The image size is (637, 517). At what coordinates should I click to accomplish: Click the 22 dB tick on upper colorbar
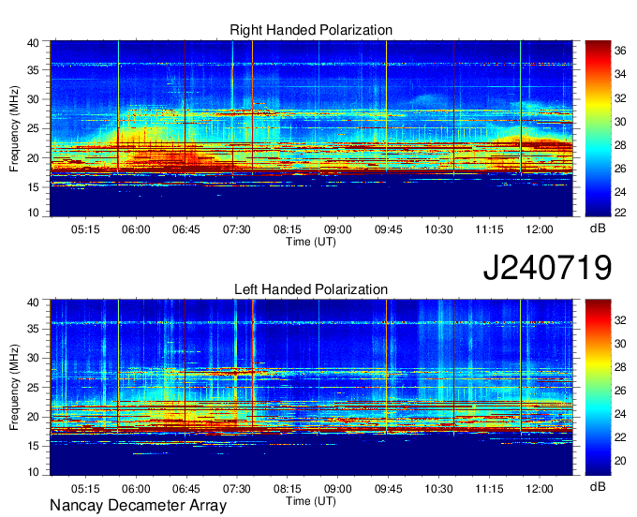click(620, 212)
